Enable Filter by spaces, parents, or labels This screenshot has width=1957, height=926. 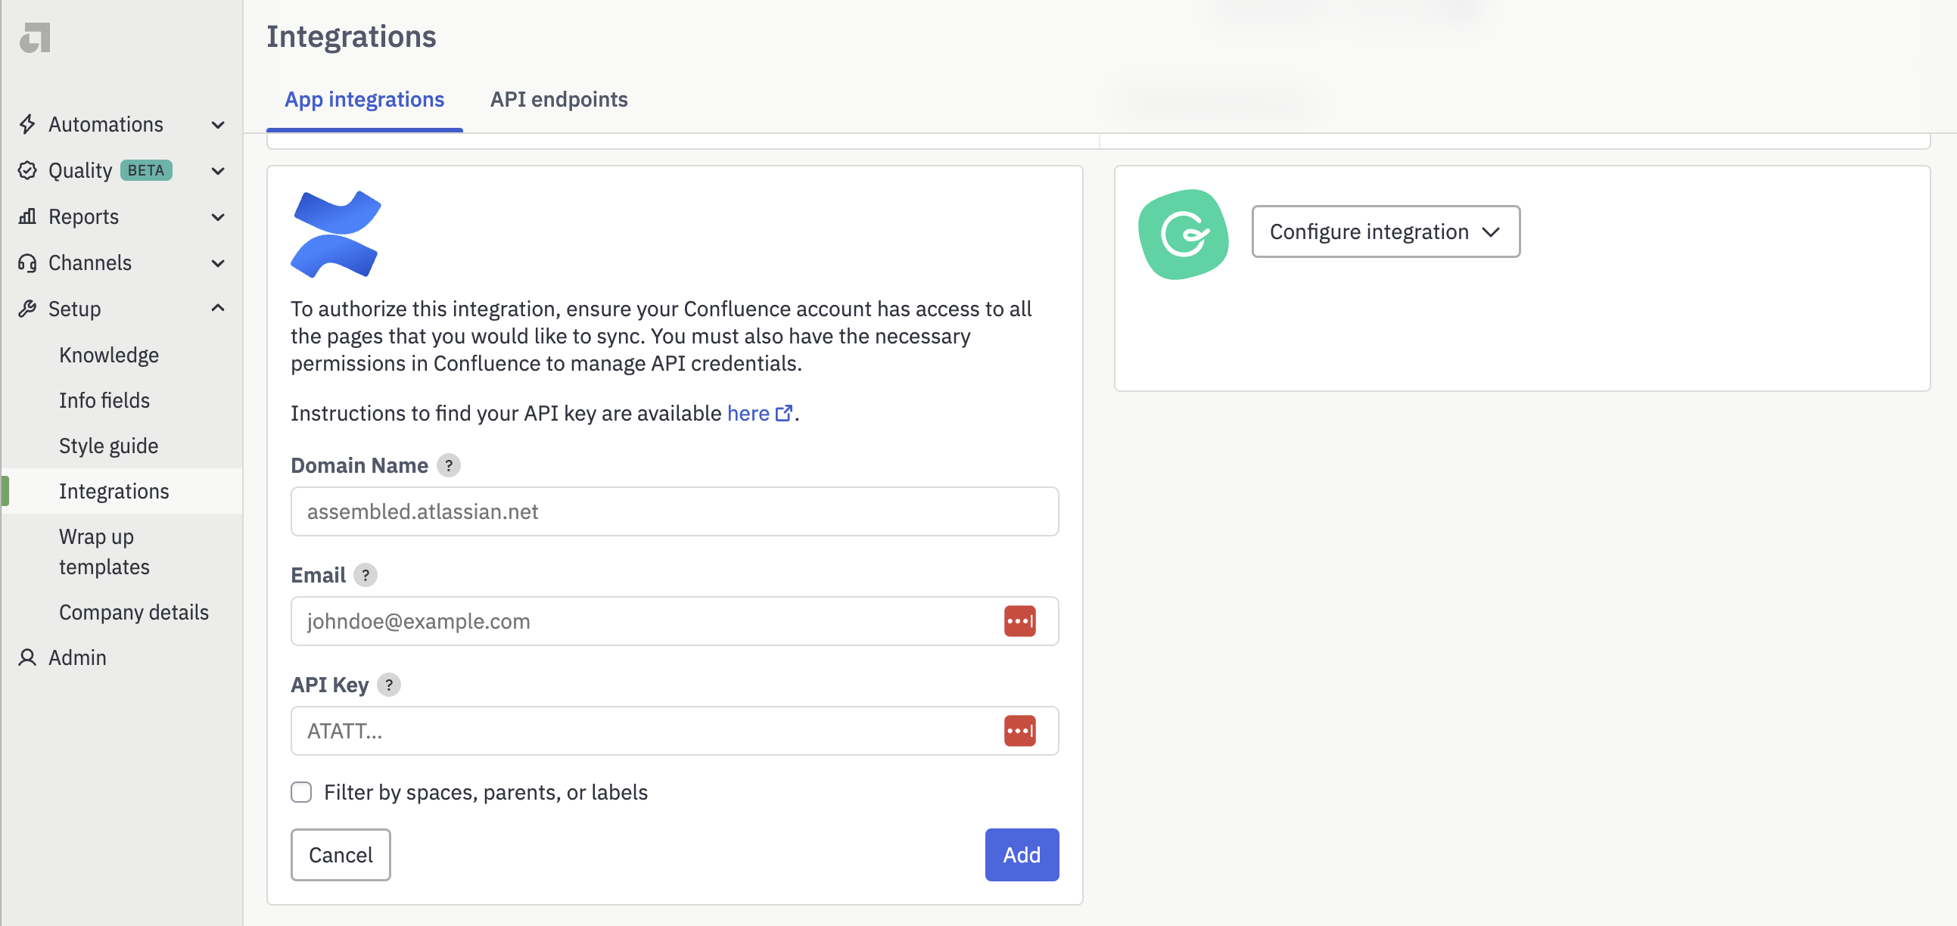[301, 791]
